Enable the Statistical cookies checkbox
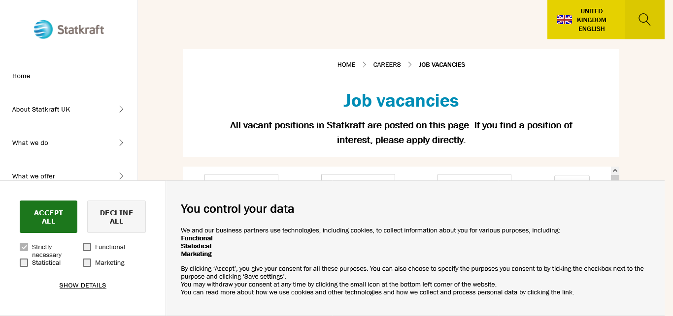673x316 pixels. pyautogui.click(x=24, y=263)
